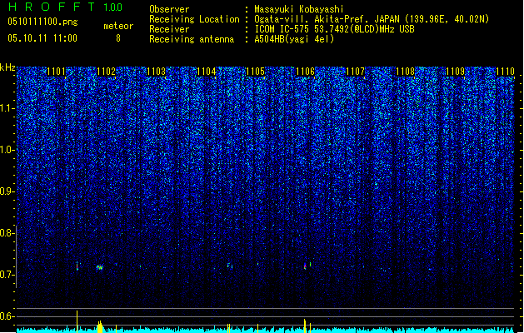Click the 1.1 kHz axis tick label
Screen dimensions: 524x333
(7, 108)
